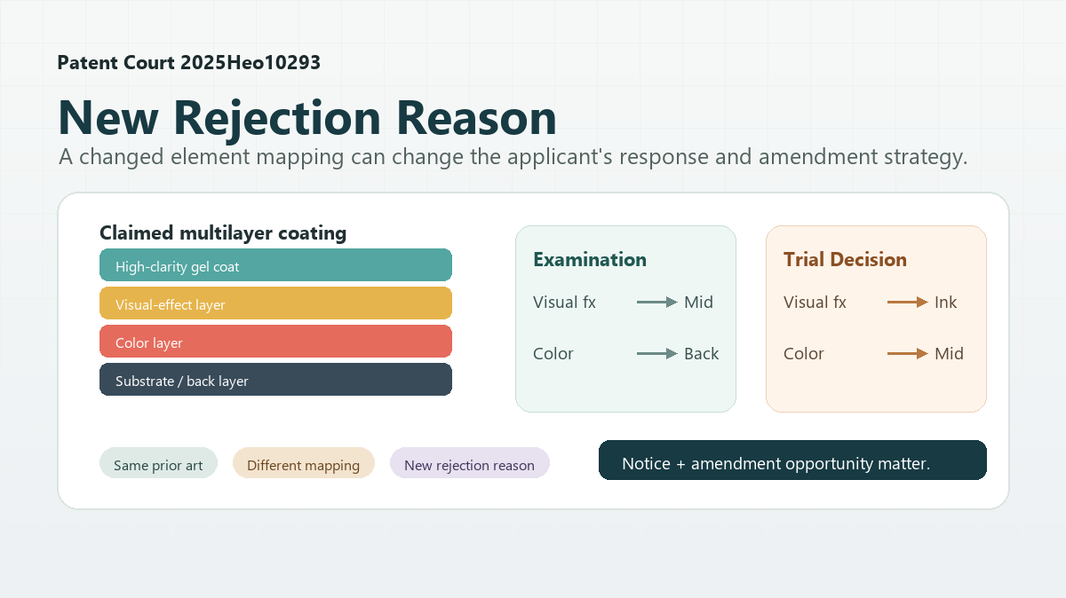Select the Substrate / back layer bar
Image resolution: width=1066 pixels, height=598 pixels.
point(275,380)
